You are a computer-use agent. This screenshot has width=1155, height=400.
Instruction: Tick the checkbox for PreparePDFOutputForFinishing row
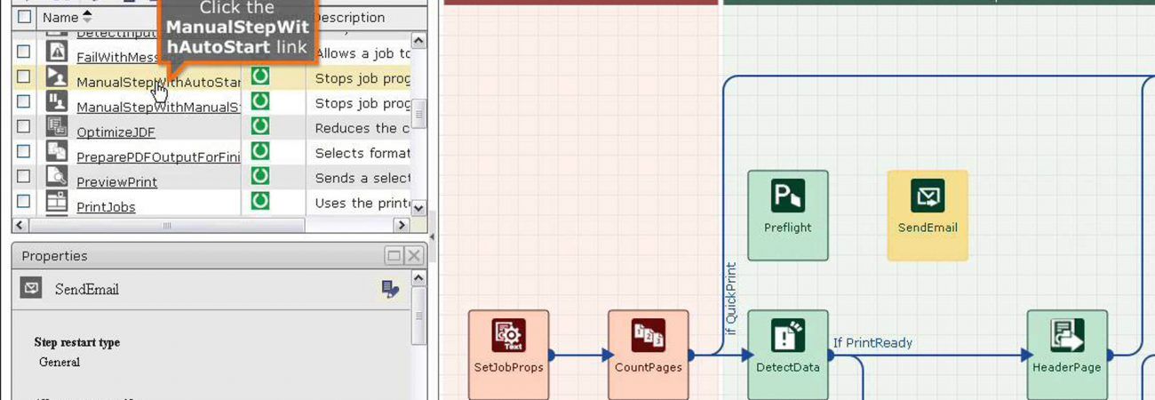[x=24, y=151]
